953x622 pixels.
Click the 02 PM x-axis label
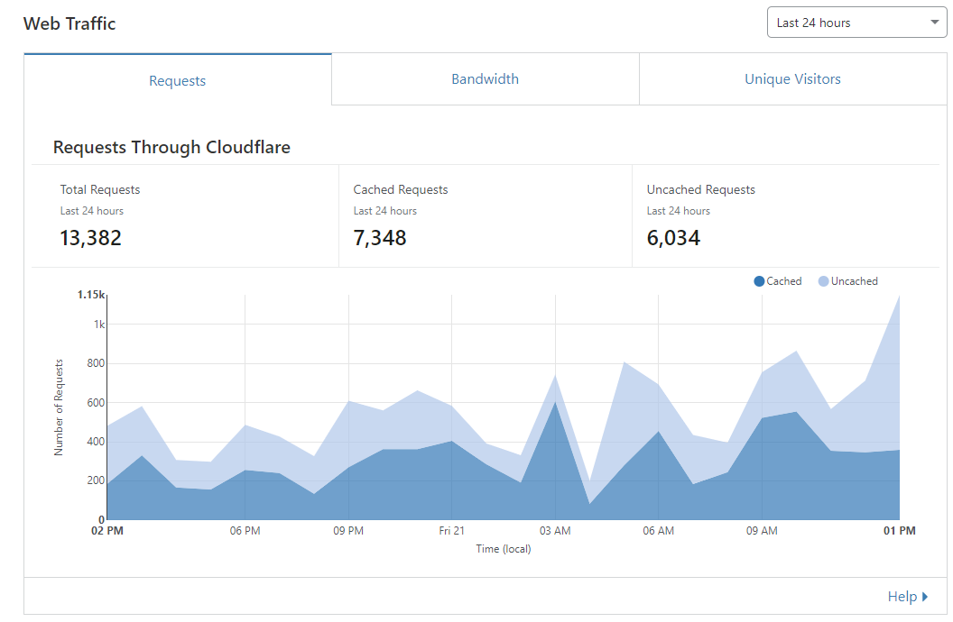click(107, 531)
